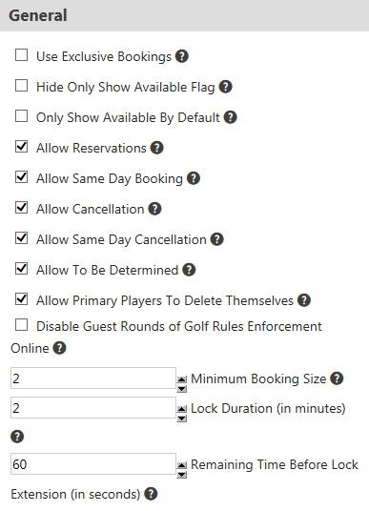Open help for Minimum Booking Size

[x=337, y=378]
